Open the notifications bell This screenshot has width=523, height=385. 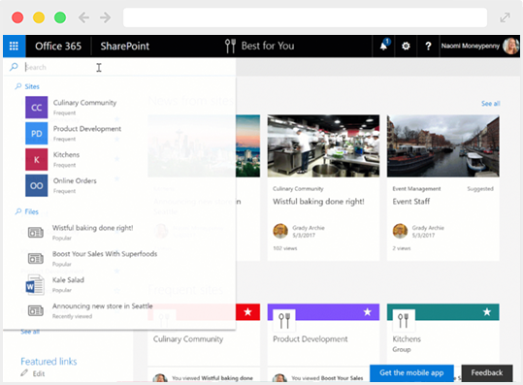pos(384,46)
